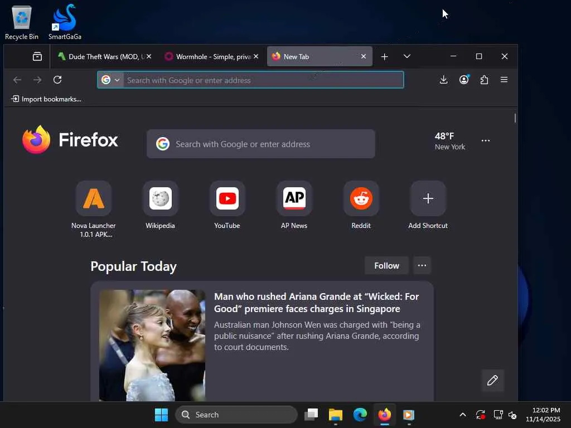Viewport: 571px width, 428px height.
Task: Click the Firefox logo on new tab page
Action: [x=70, y=140]
